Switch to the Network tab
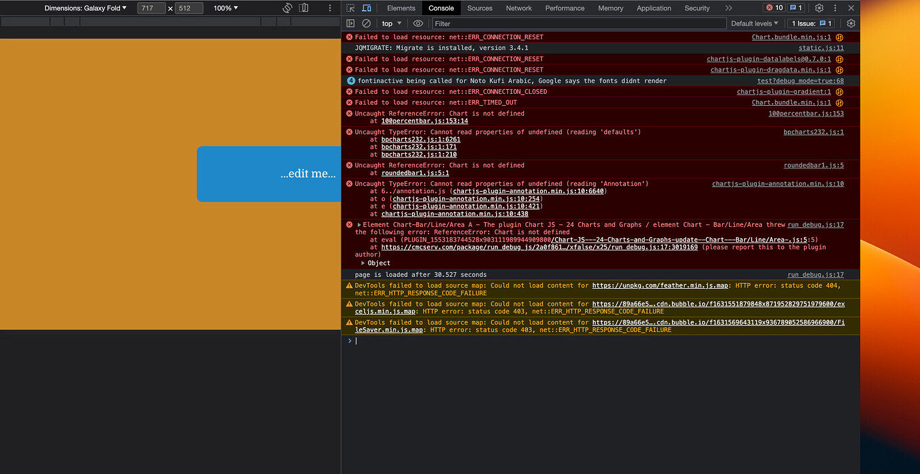 click(519, 8)
